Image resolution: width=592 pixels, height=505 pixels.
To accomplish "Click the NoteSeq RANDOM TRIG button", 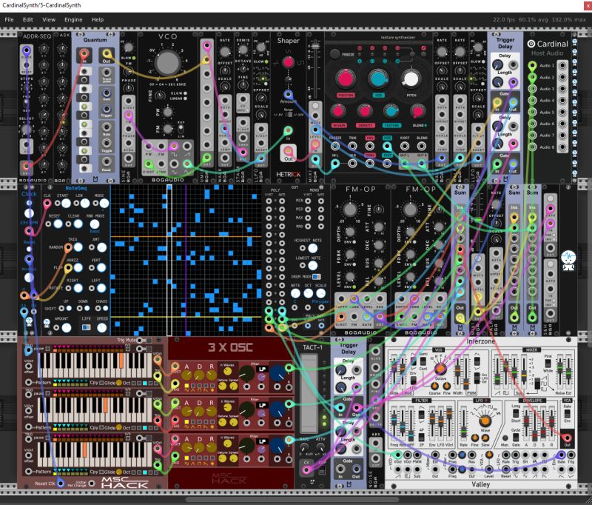I will pyautogui.click(x=78, y=247).
